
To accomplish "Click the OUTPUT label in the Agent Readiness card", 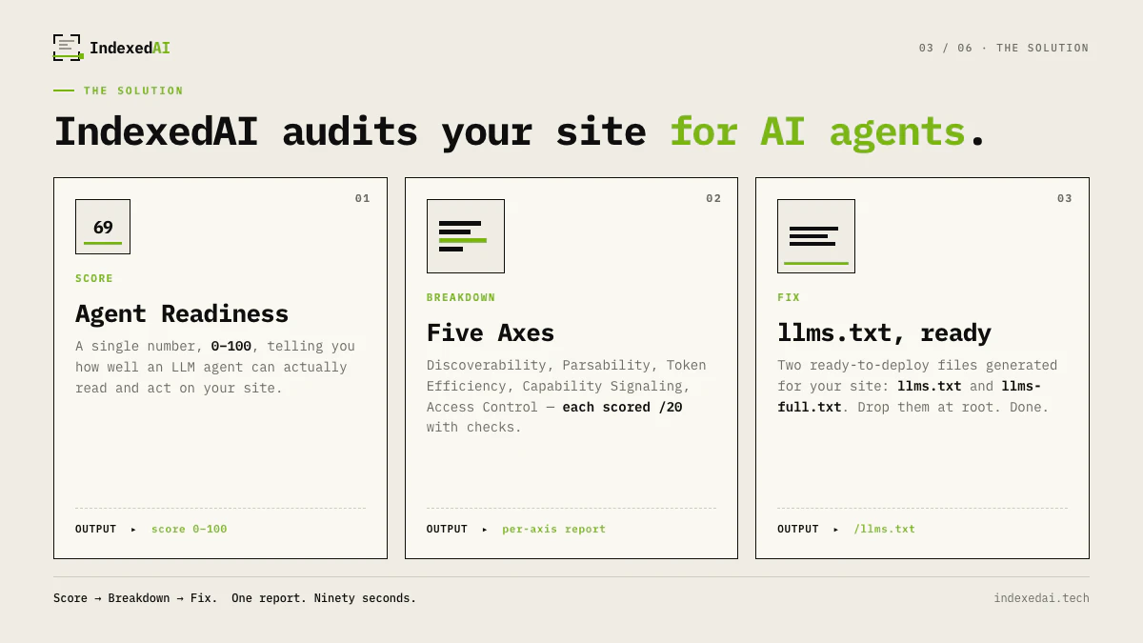I will 95,529.
